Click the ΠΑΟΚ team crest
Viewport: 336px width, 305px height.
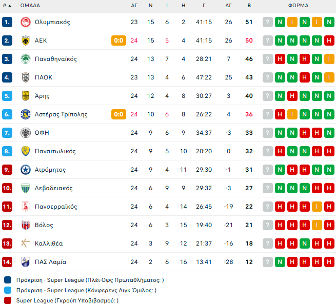tap(25, 77)
